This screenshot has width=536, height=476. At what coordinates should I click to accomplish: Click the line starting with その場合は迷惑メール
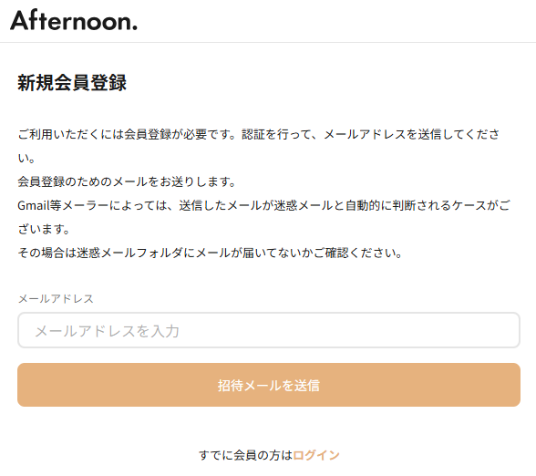210,253
